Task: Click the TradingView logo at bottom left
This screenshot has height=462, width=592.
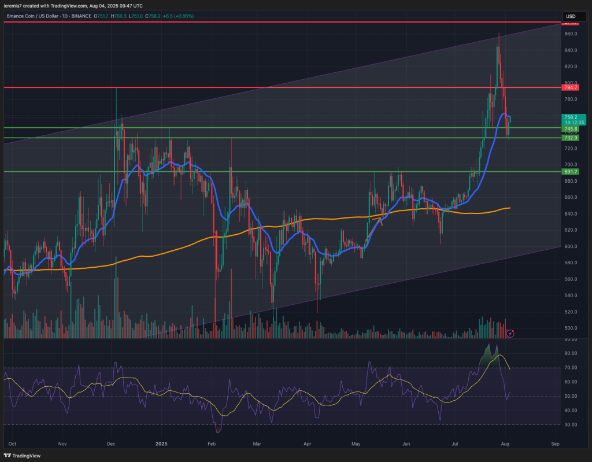Action: (x=23, y=456)
